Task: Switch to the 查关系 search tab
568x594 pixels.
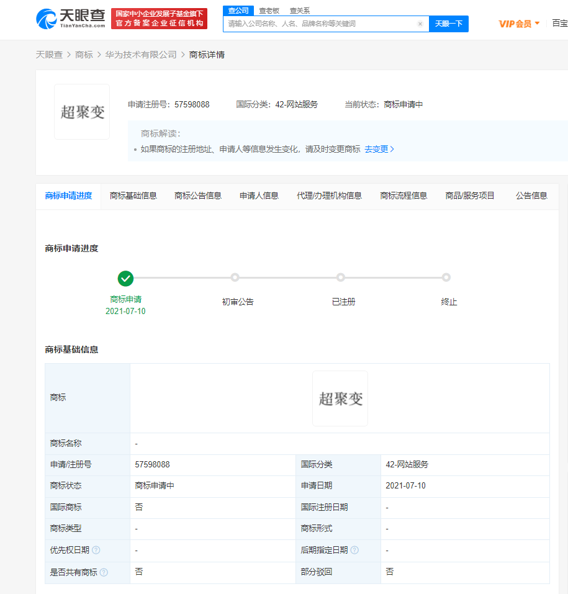Action: pos(300,11)
